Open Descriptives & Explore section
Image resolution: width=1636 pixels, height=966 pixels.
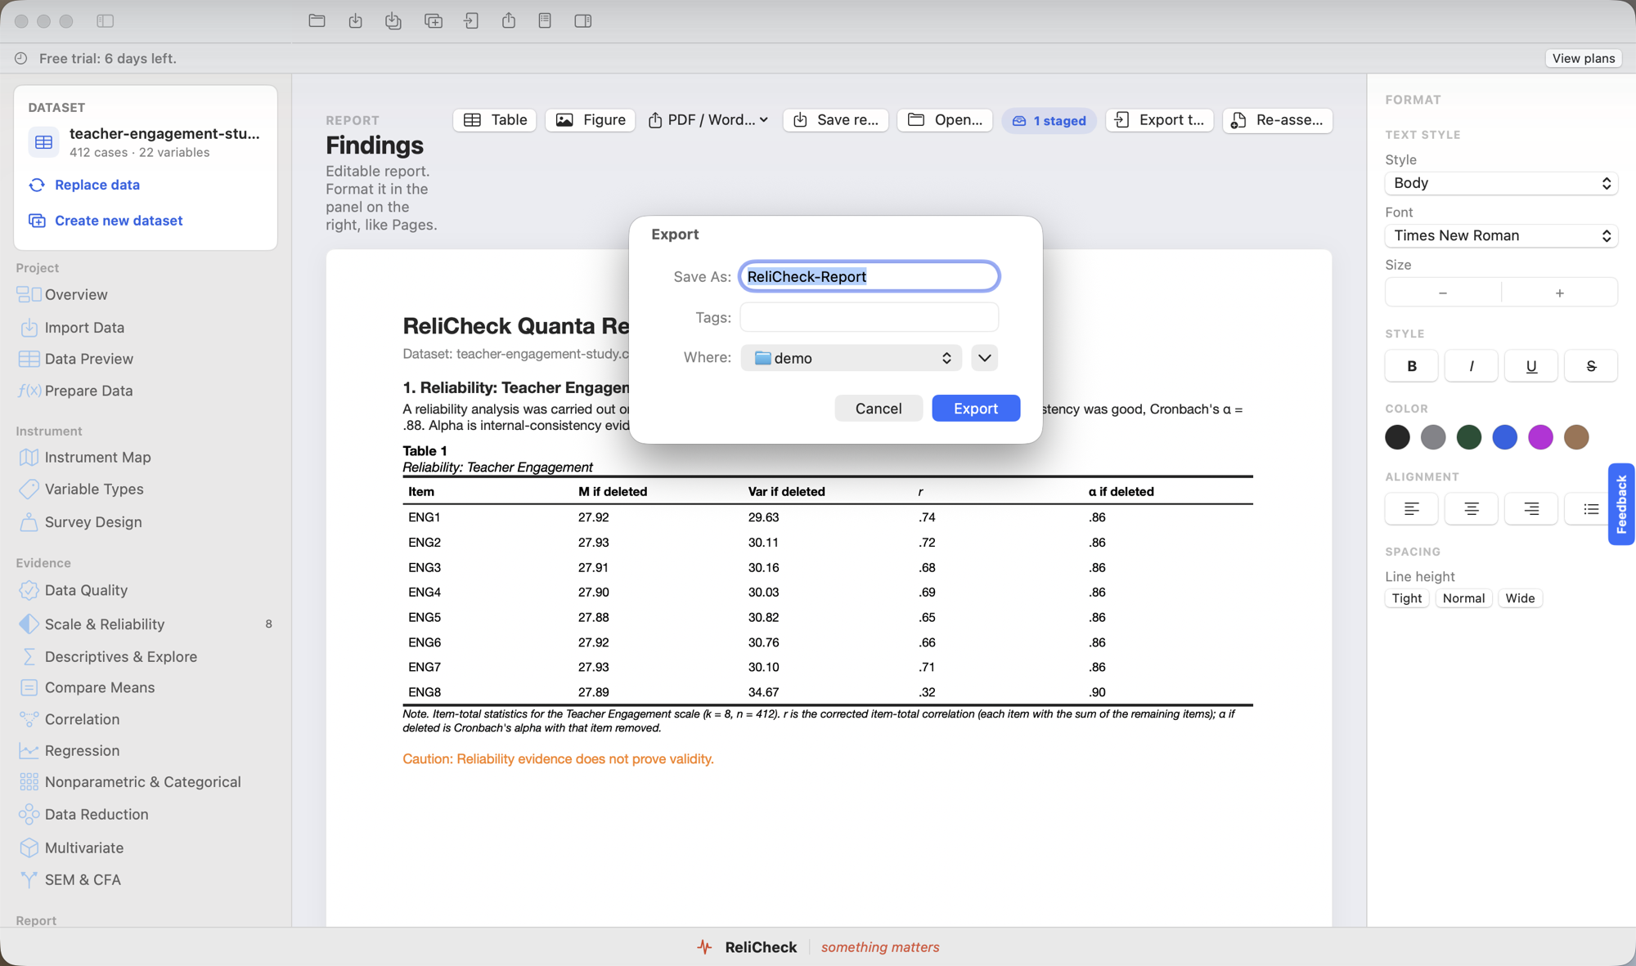(x=120, y=656)
